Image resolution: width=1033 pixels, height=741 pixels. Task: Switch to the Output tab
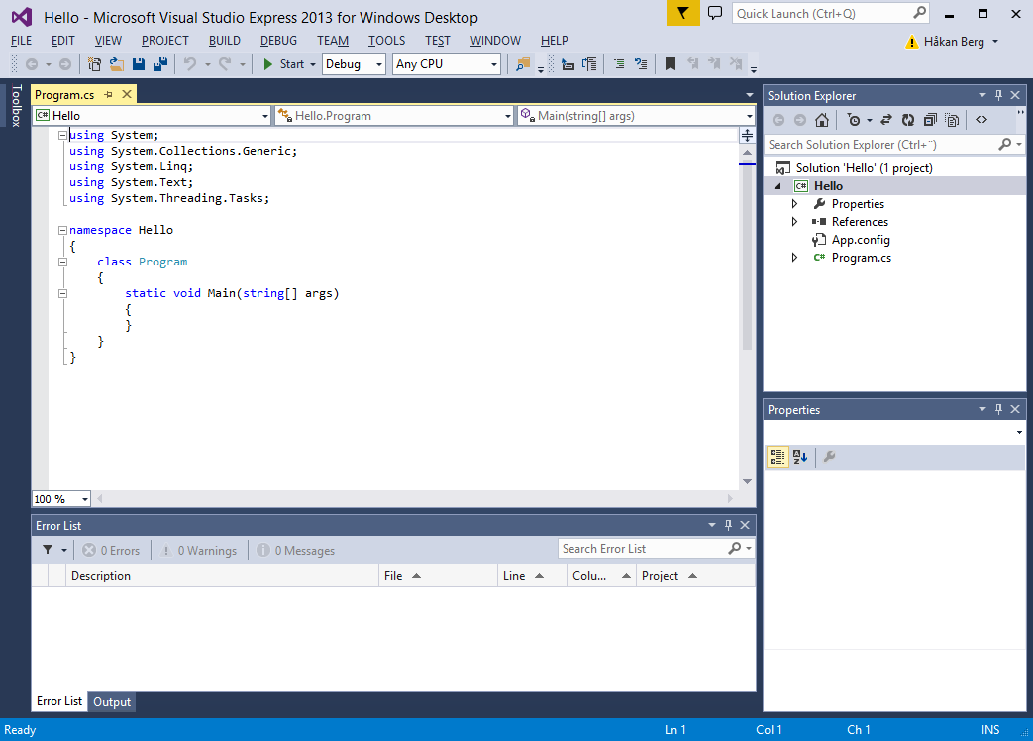[112, 702]
